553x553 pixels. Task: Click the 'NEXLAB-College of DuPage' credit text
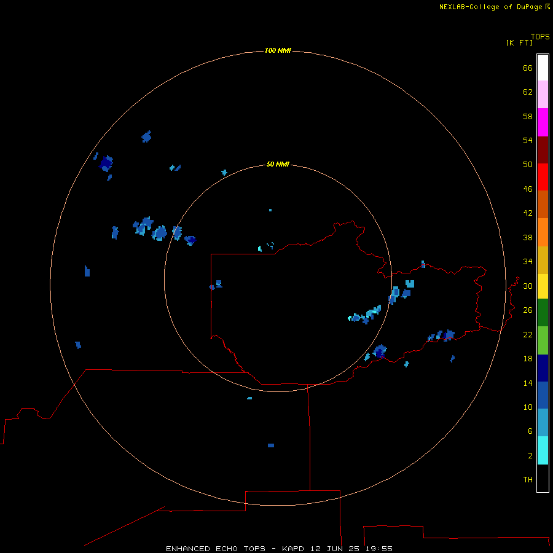pos(490,7)
